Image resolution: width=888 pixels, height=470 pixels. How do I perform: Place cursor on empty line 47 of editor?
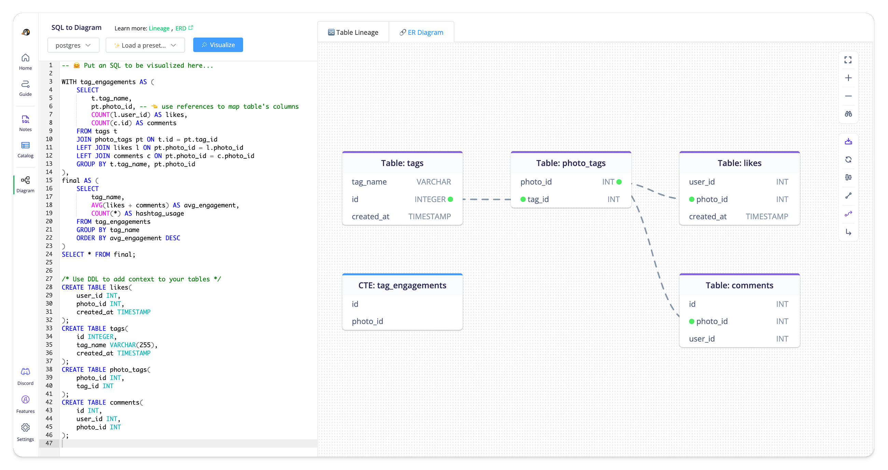click(188, 443)
